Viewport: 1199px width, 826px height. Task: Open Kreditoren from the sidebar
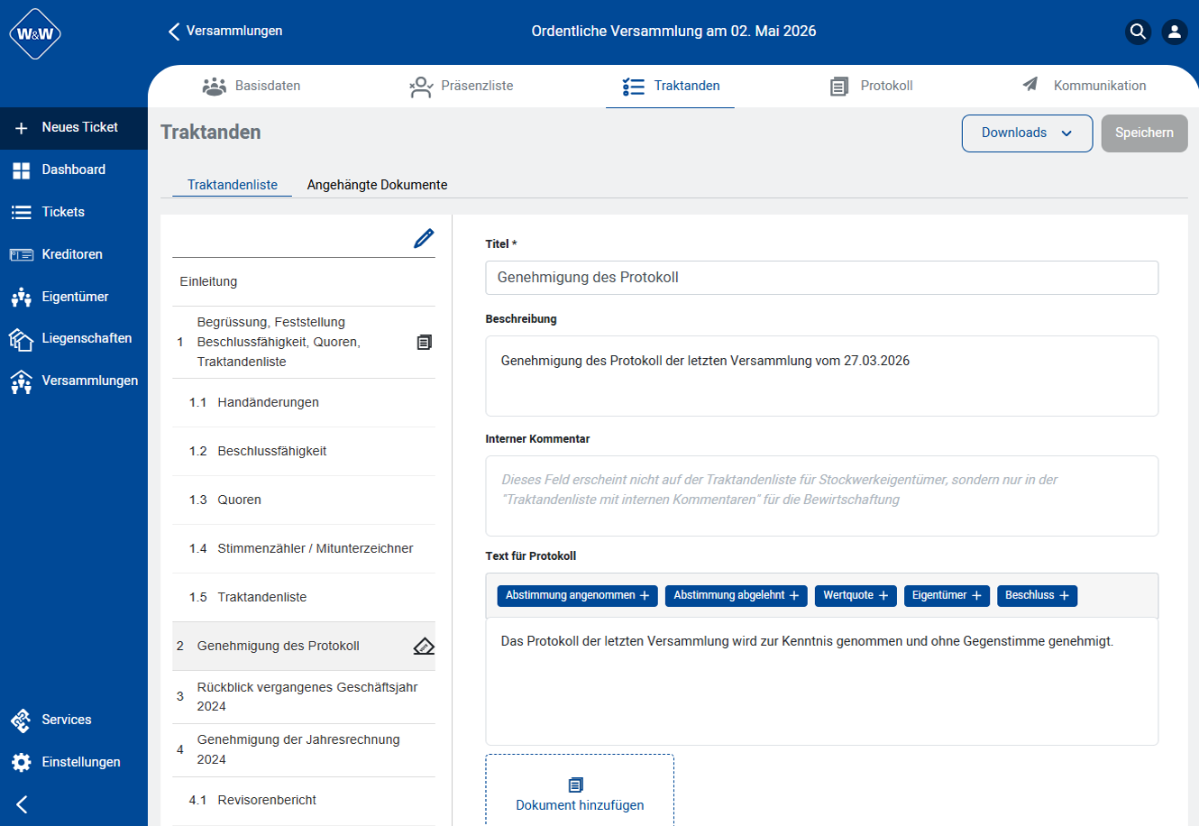(72, 254)
